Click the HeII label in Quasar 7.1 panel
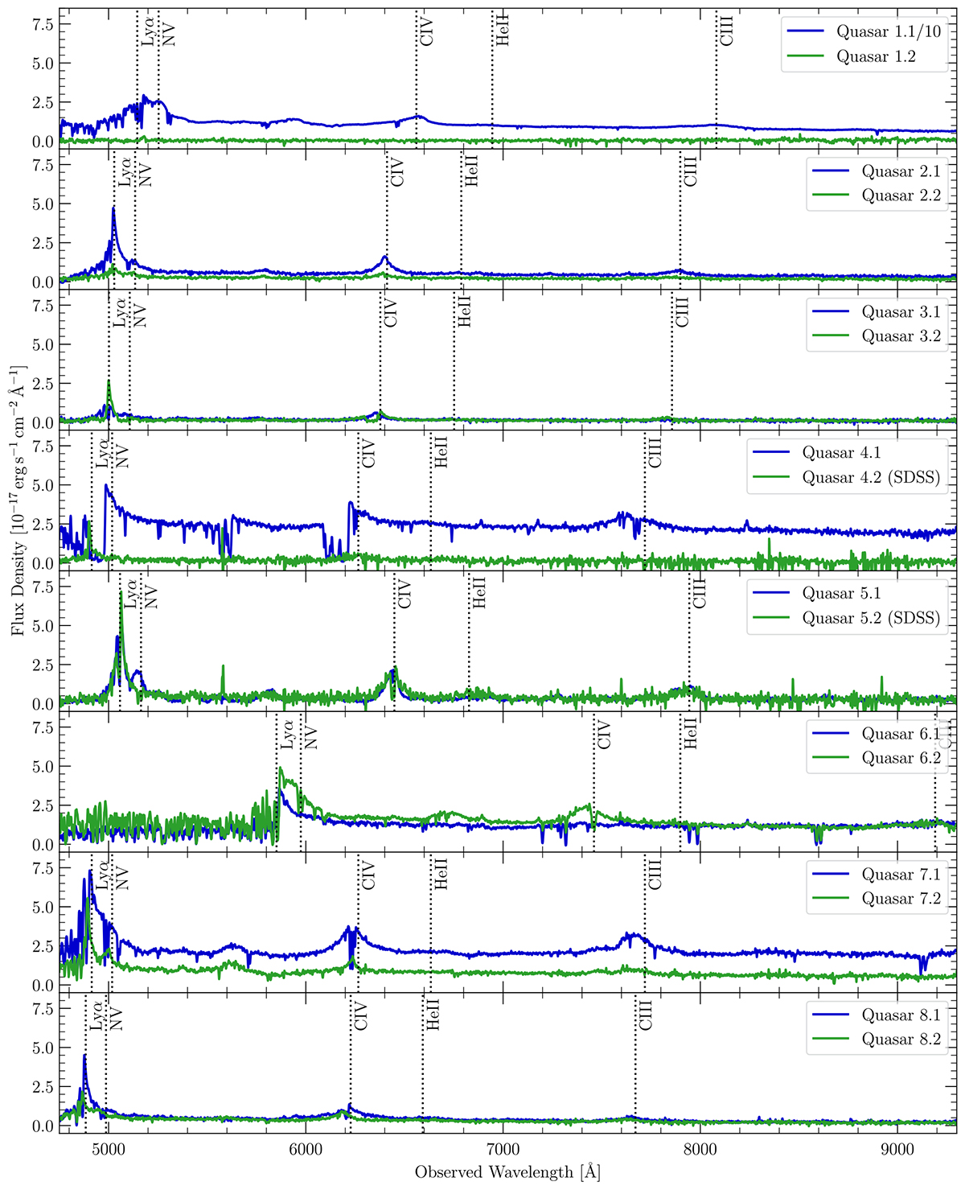 click(441, 875)
